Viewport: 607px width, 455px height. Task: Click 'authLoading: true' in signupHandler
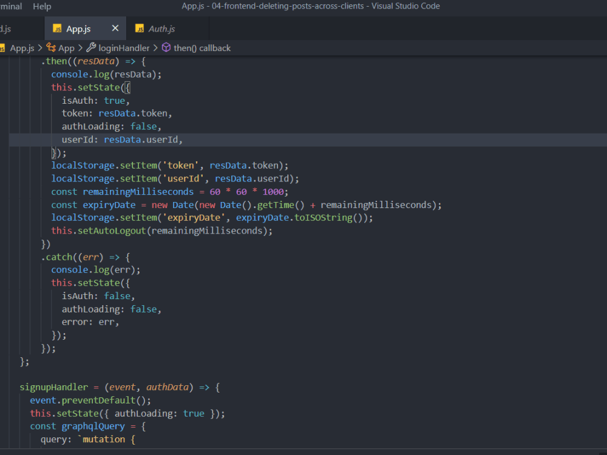point(160,414)
